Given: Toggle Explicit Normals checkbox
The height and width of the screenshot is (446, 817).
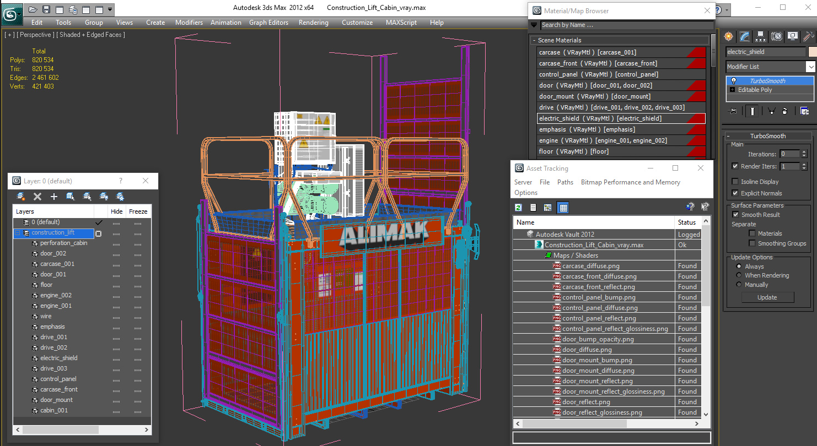Looking at the screenshot, I should 735,193.
